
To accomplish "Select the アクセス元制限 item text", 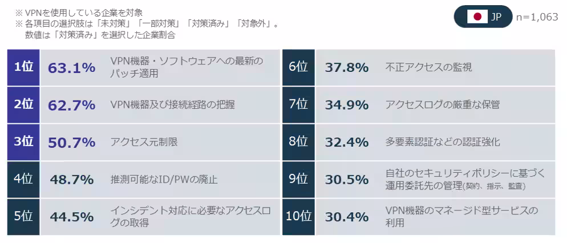I will coord(144,142).
